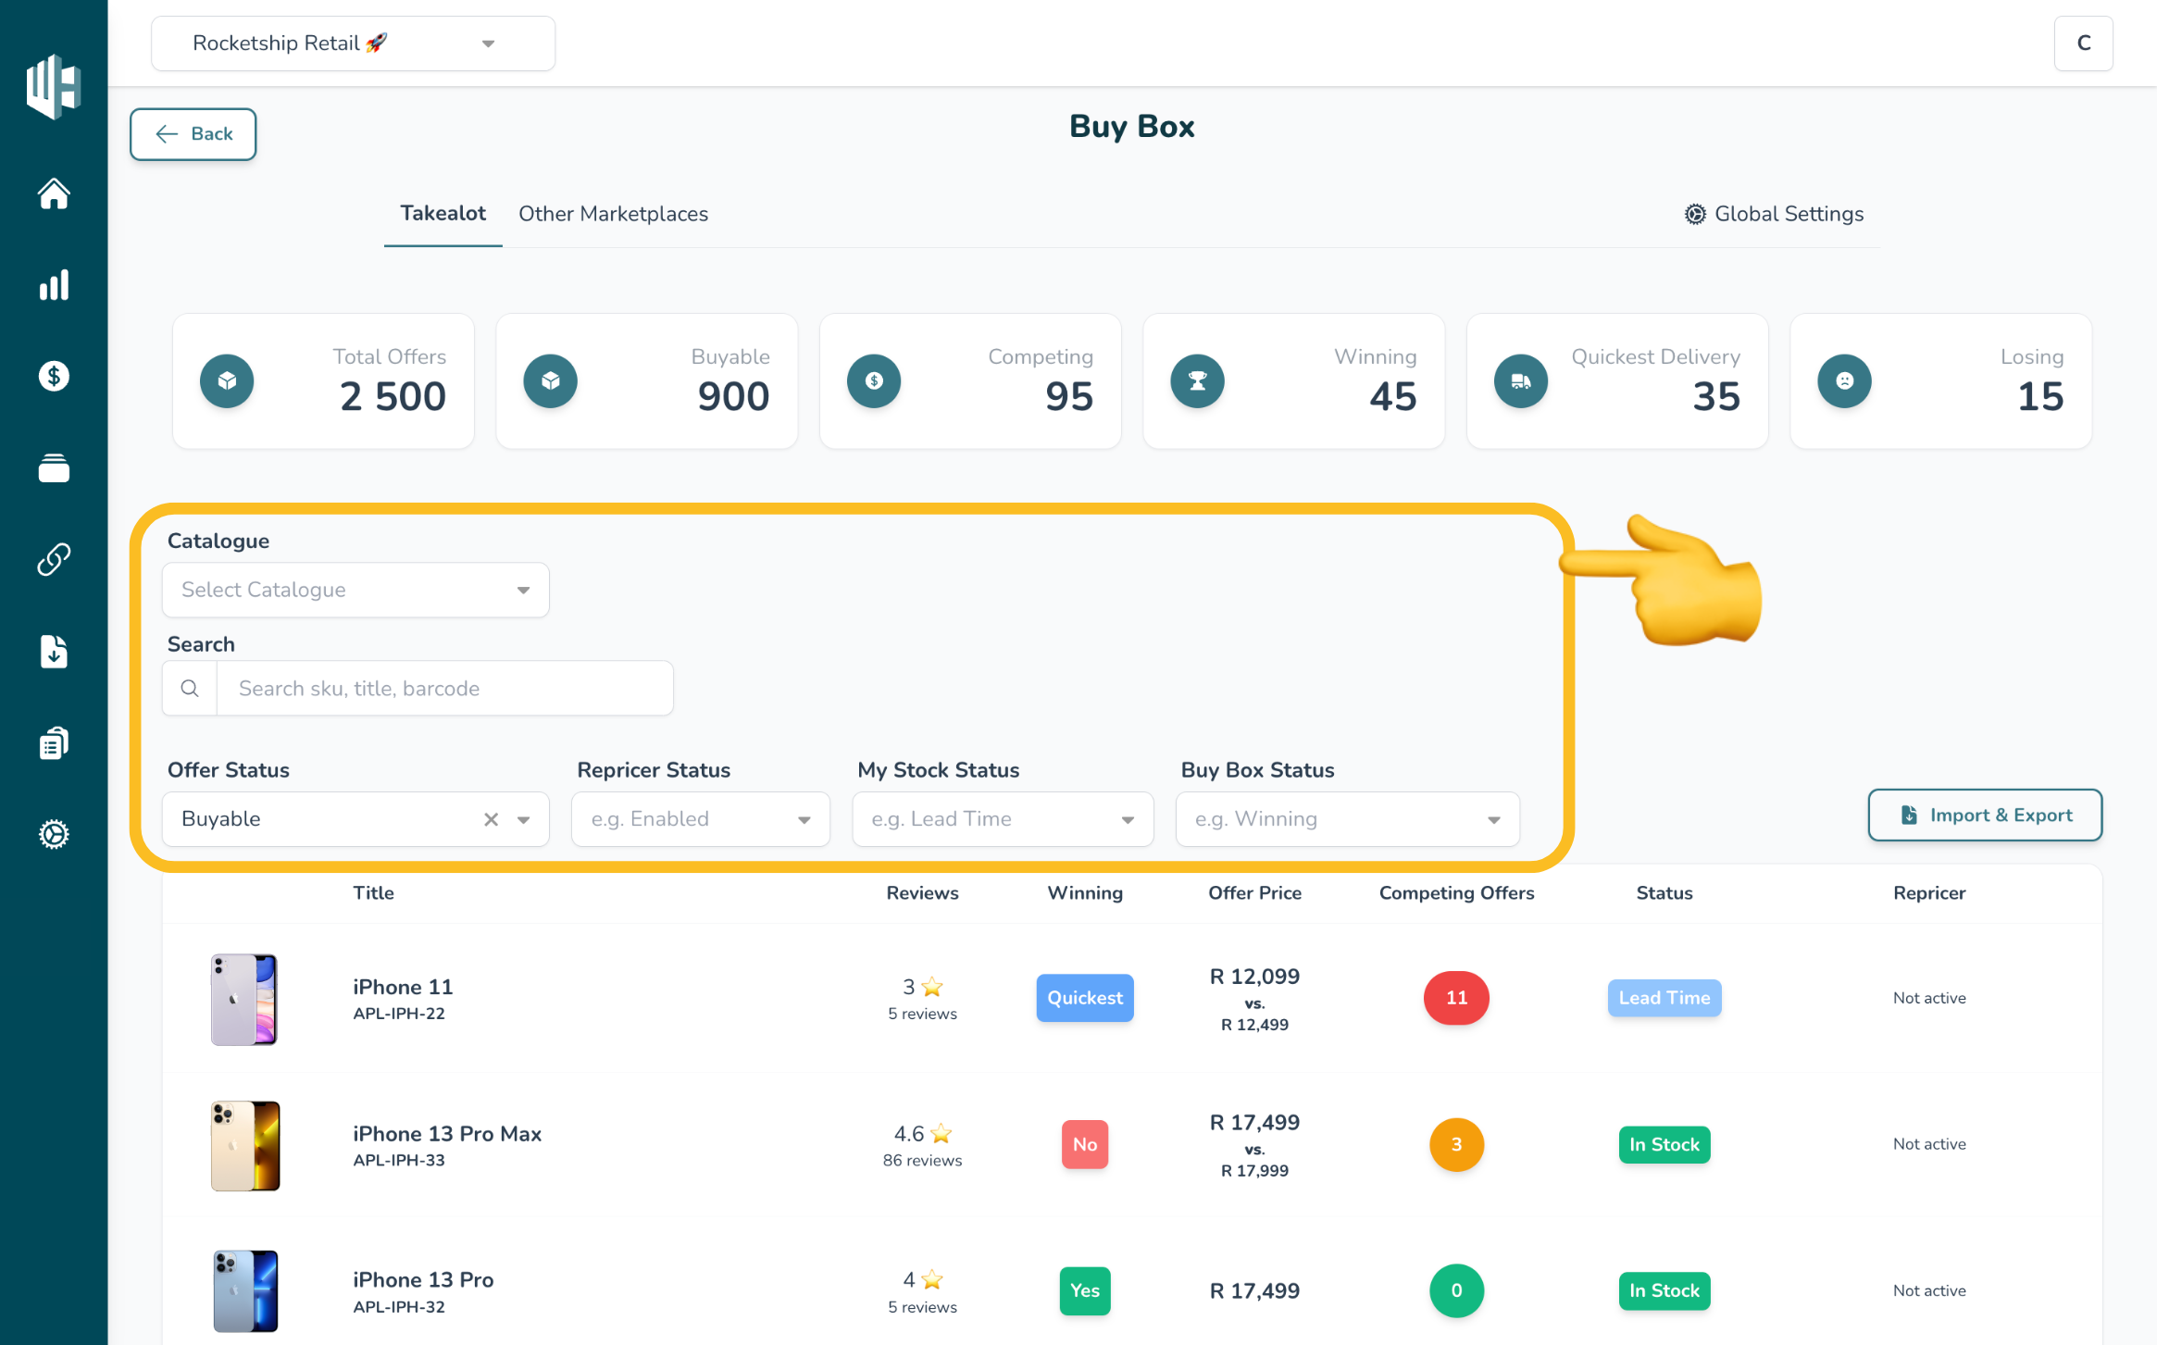2157x1345 pixels.
Task: Open the gear settings icon in sidebar
Action: 54,834
